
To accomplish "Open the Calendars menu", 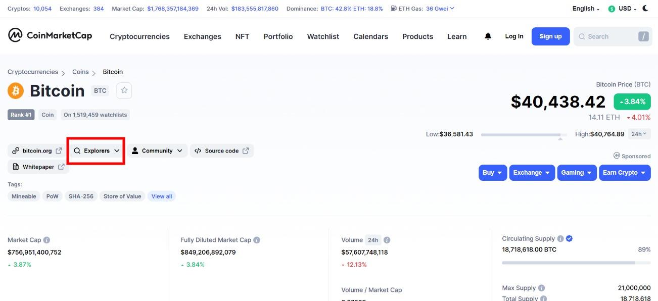I will [371, 36].
